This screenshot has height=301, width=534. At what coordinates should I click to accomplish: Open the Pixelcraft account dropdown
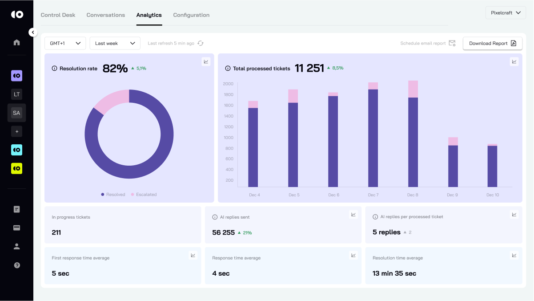click(x=506, y=13)
